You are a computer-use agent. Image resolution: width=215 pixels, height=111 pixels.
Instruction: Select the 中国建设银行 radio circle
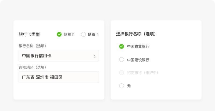pos(121,60)
